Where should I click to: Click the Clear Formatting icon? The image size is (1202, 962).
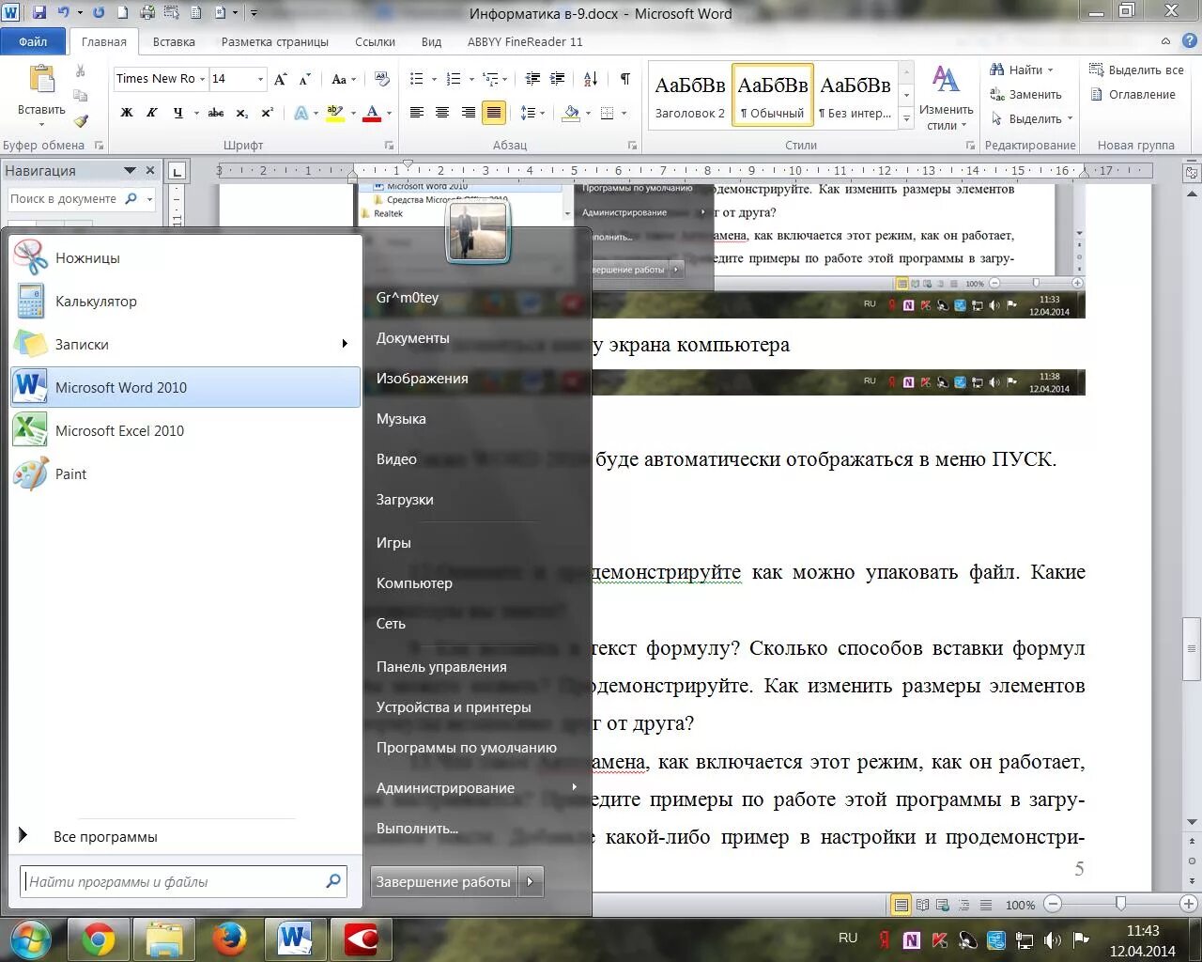click(381, 79)
